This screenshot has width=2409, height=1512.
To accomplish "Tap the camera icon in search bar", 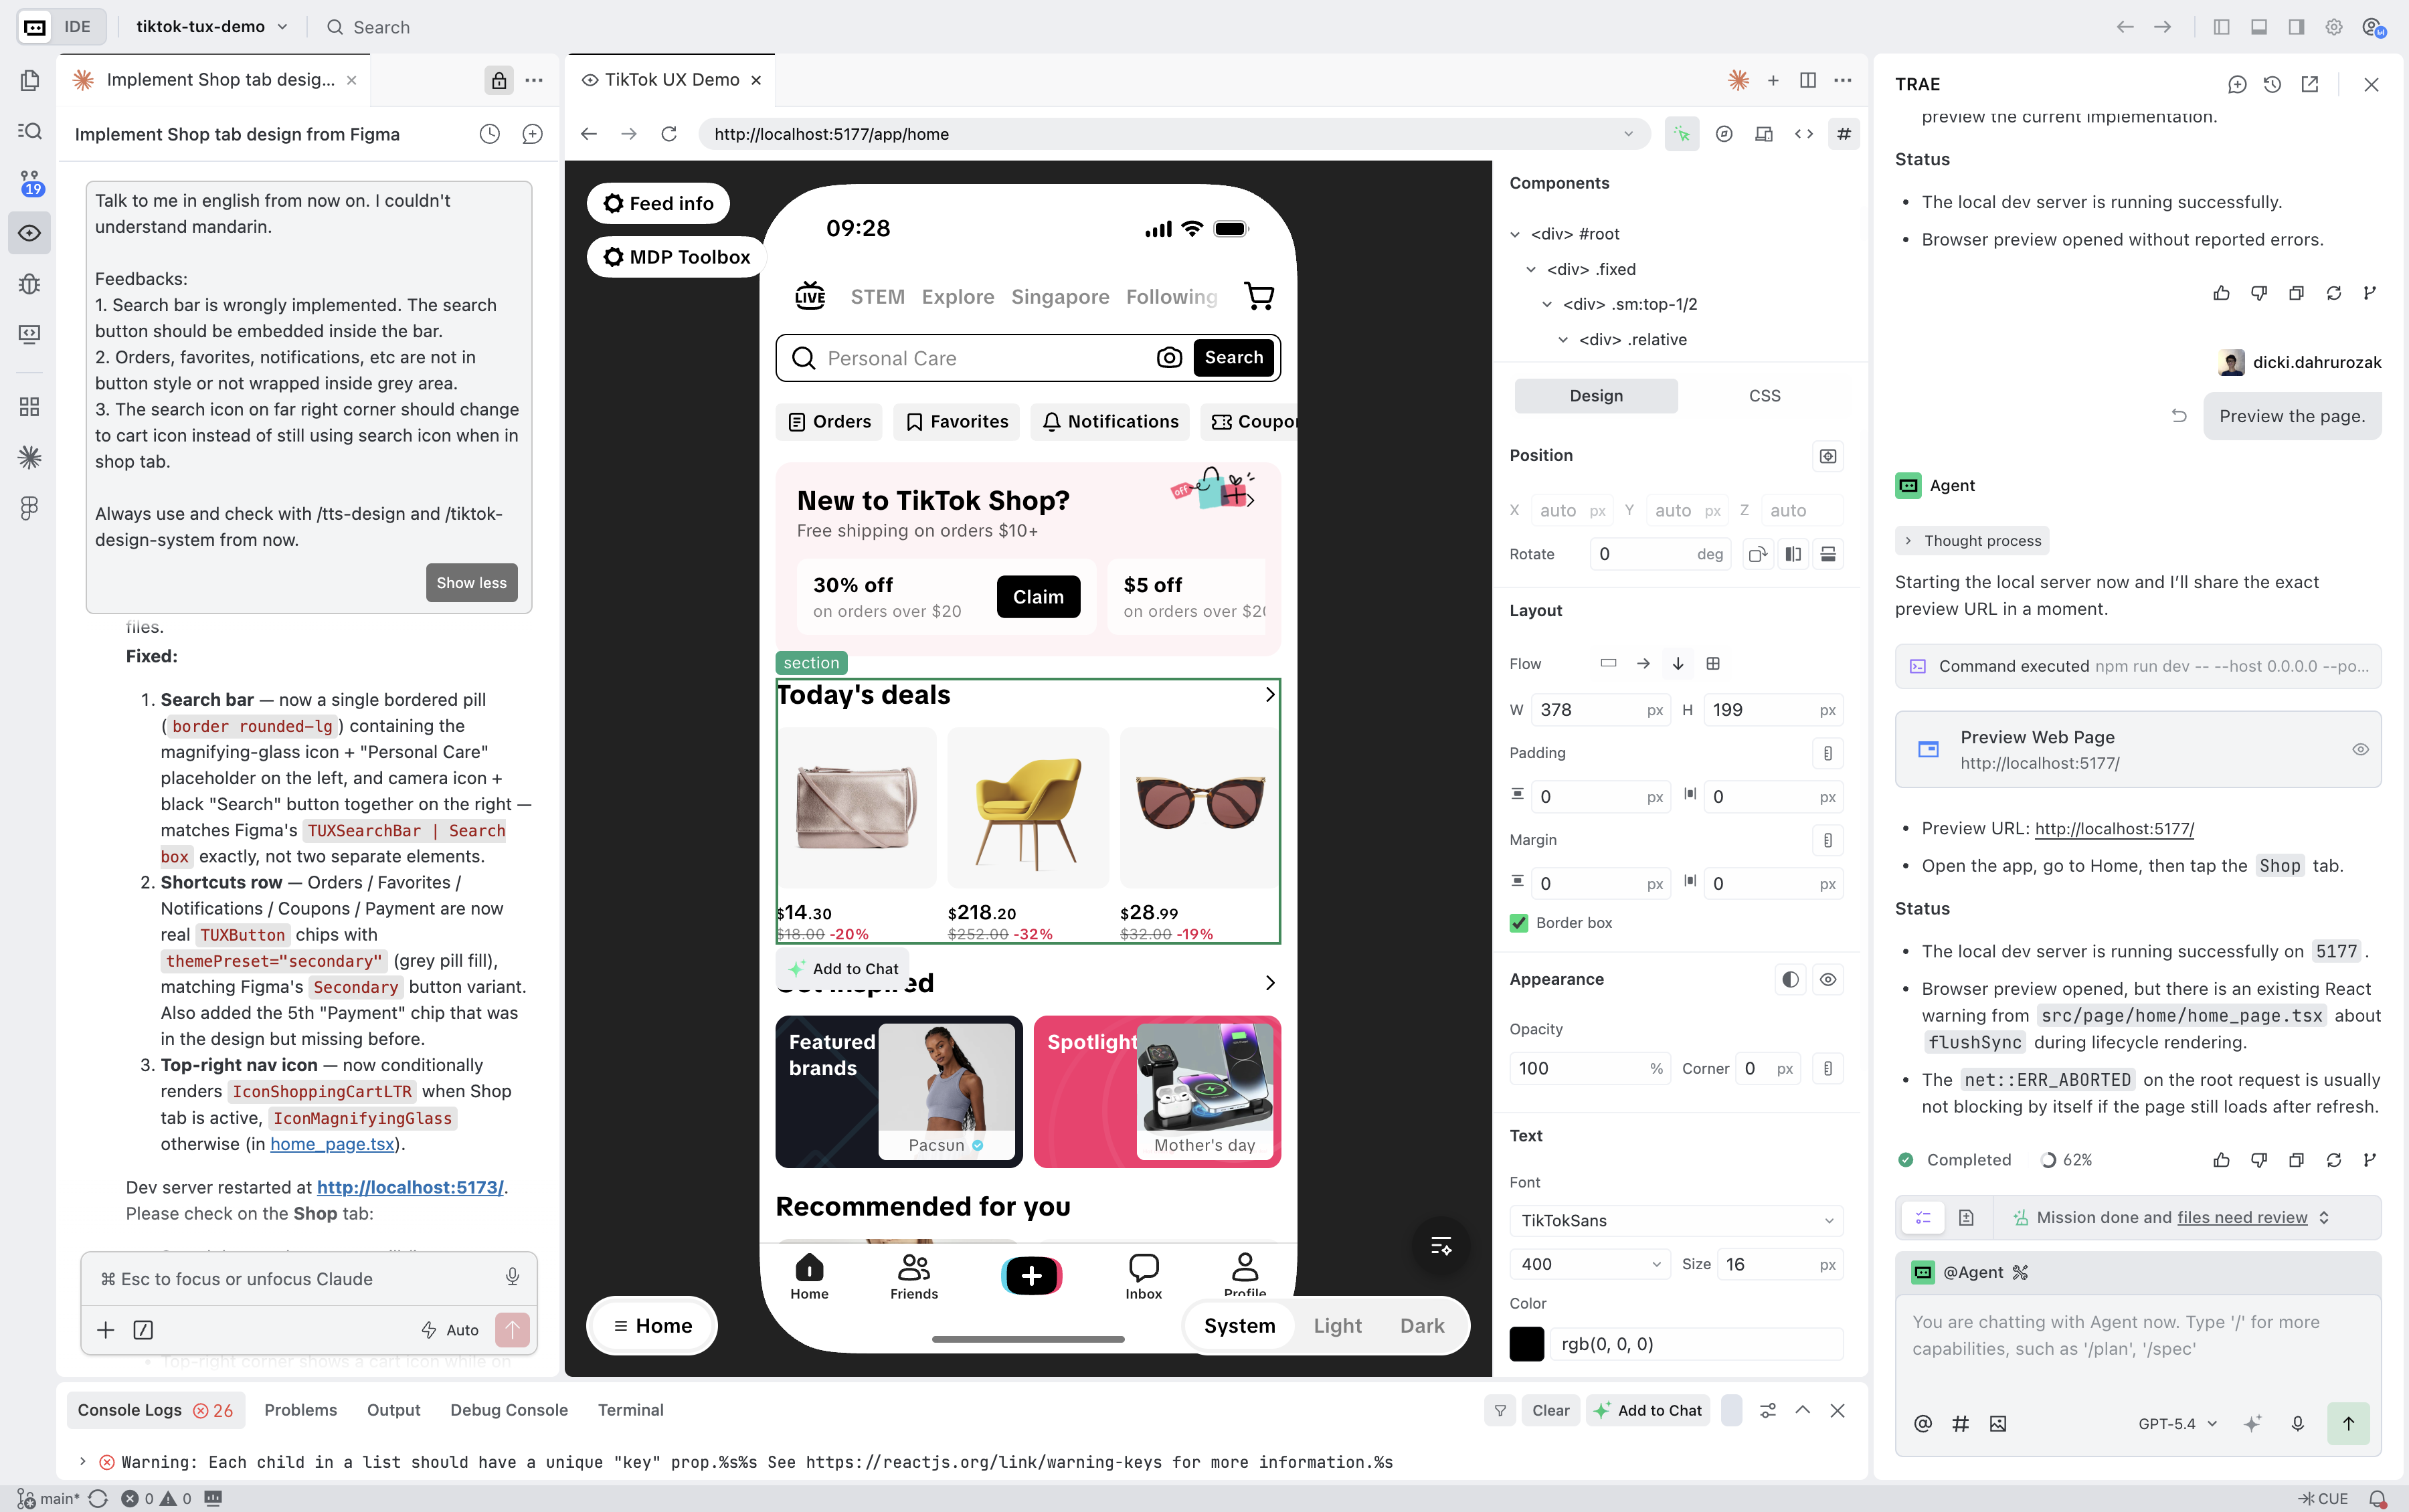I will [x=1169, y=358].
